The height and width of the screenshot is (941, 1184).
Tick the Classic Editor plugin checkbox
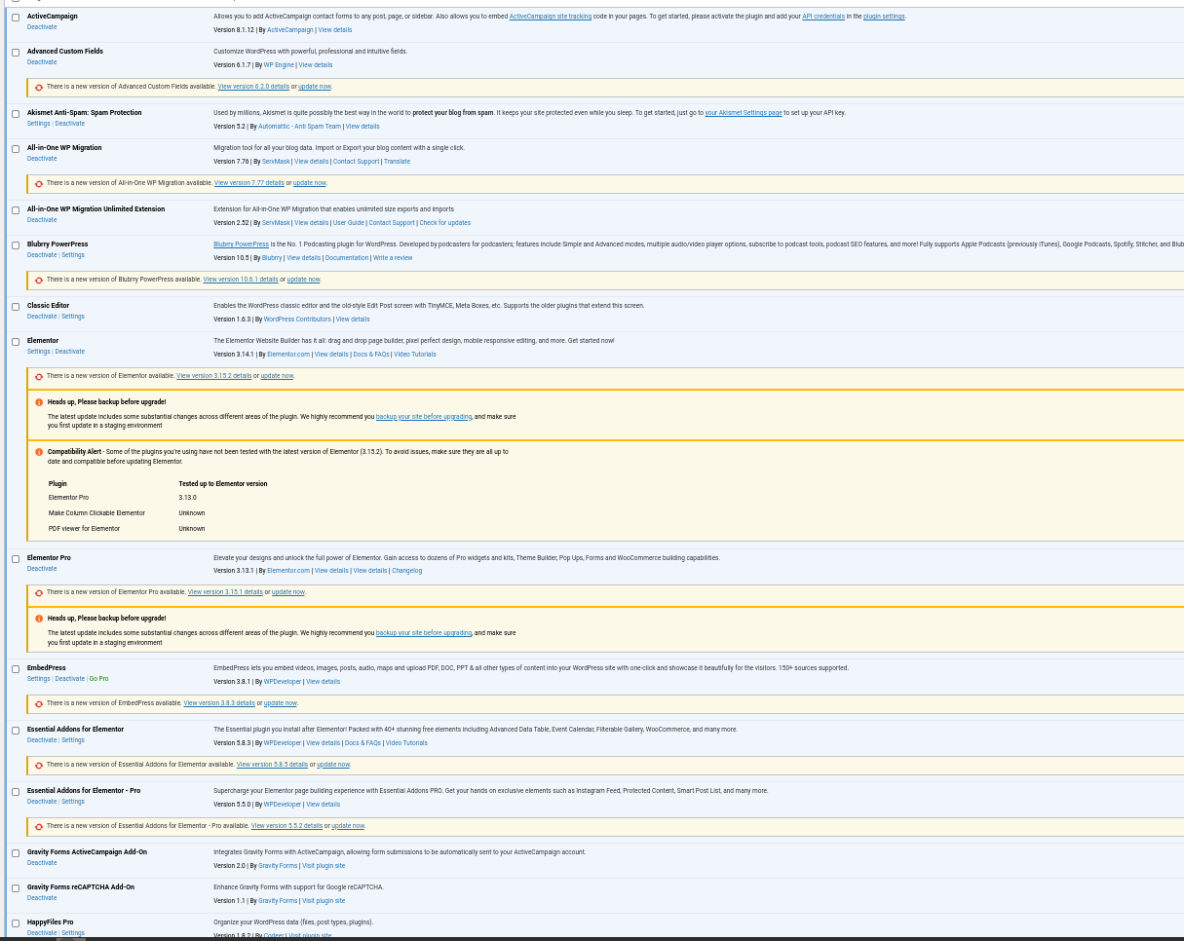tap(16, 307)
